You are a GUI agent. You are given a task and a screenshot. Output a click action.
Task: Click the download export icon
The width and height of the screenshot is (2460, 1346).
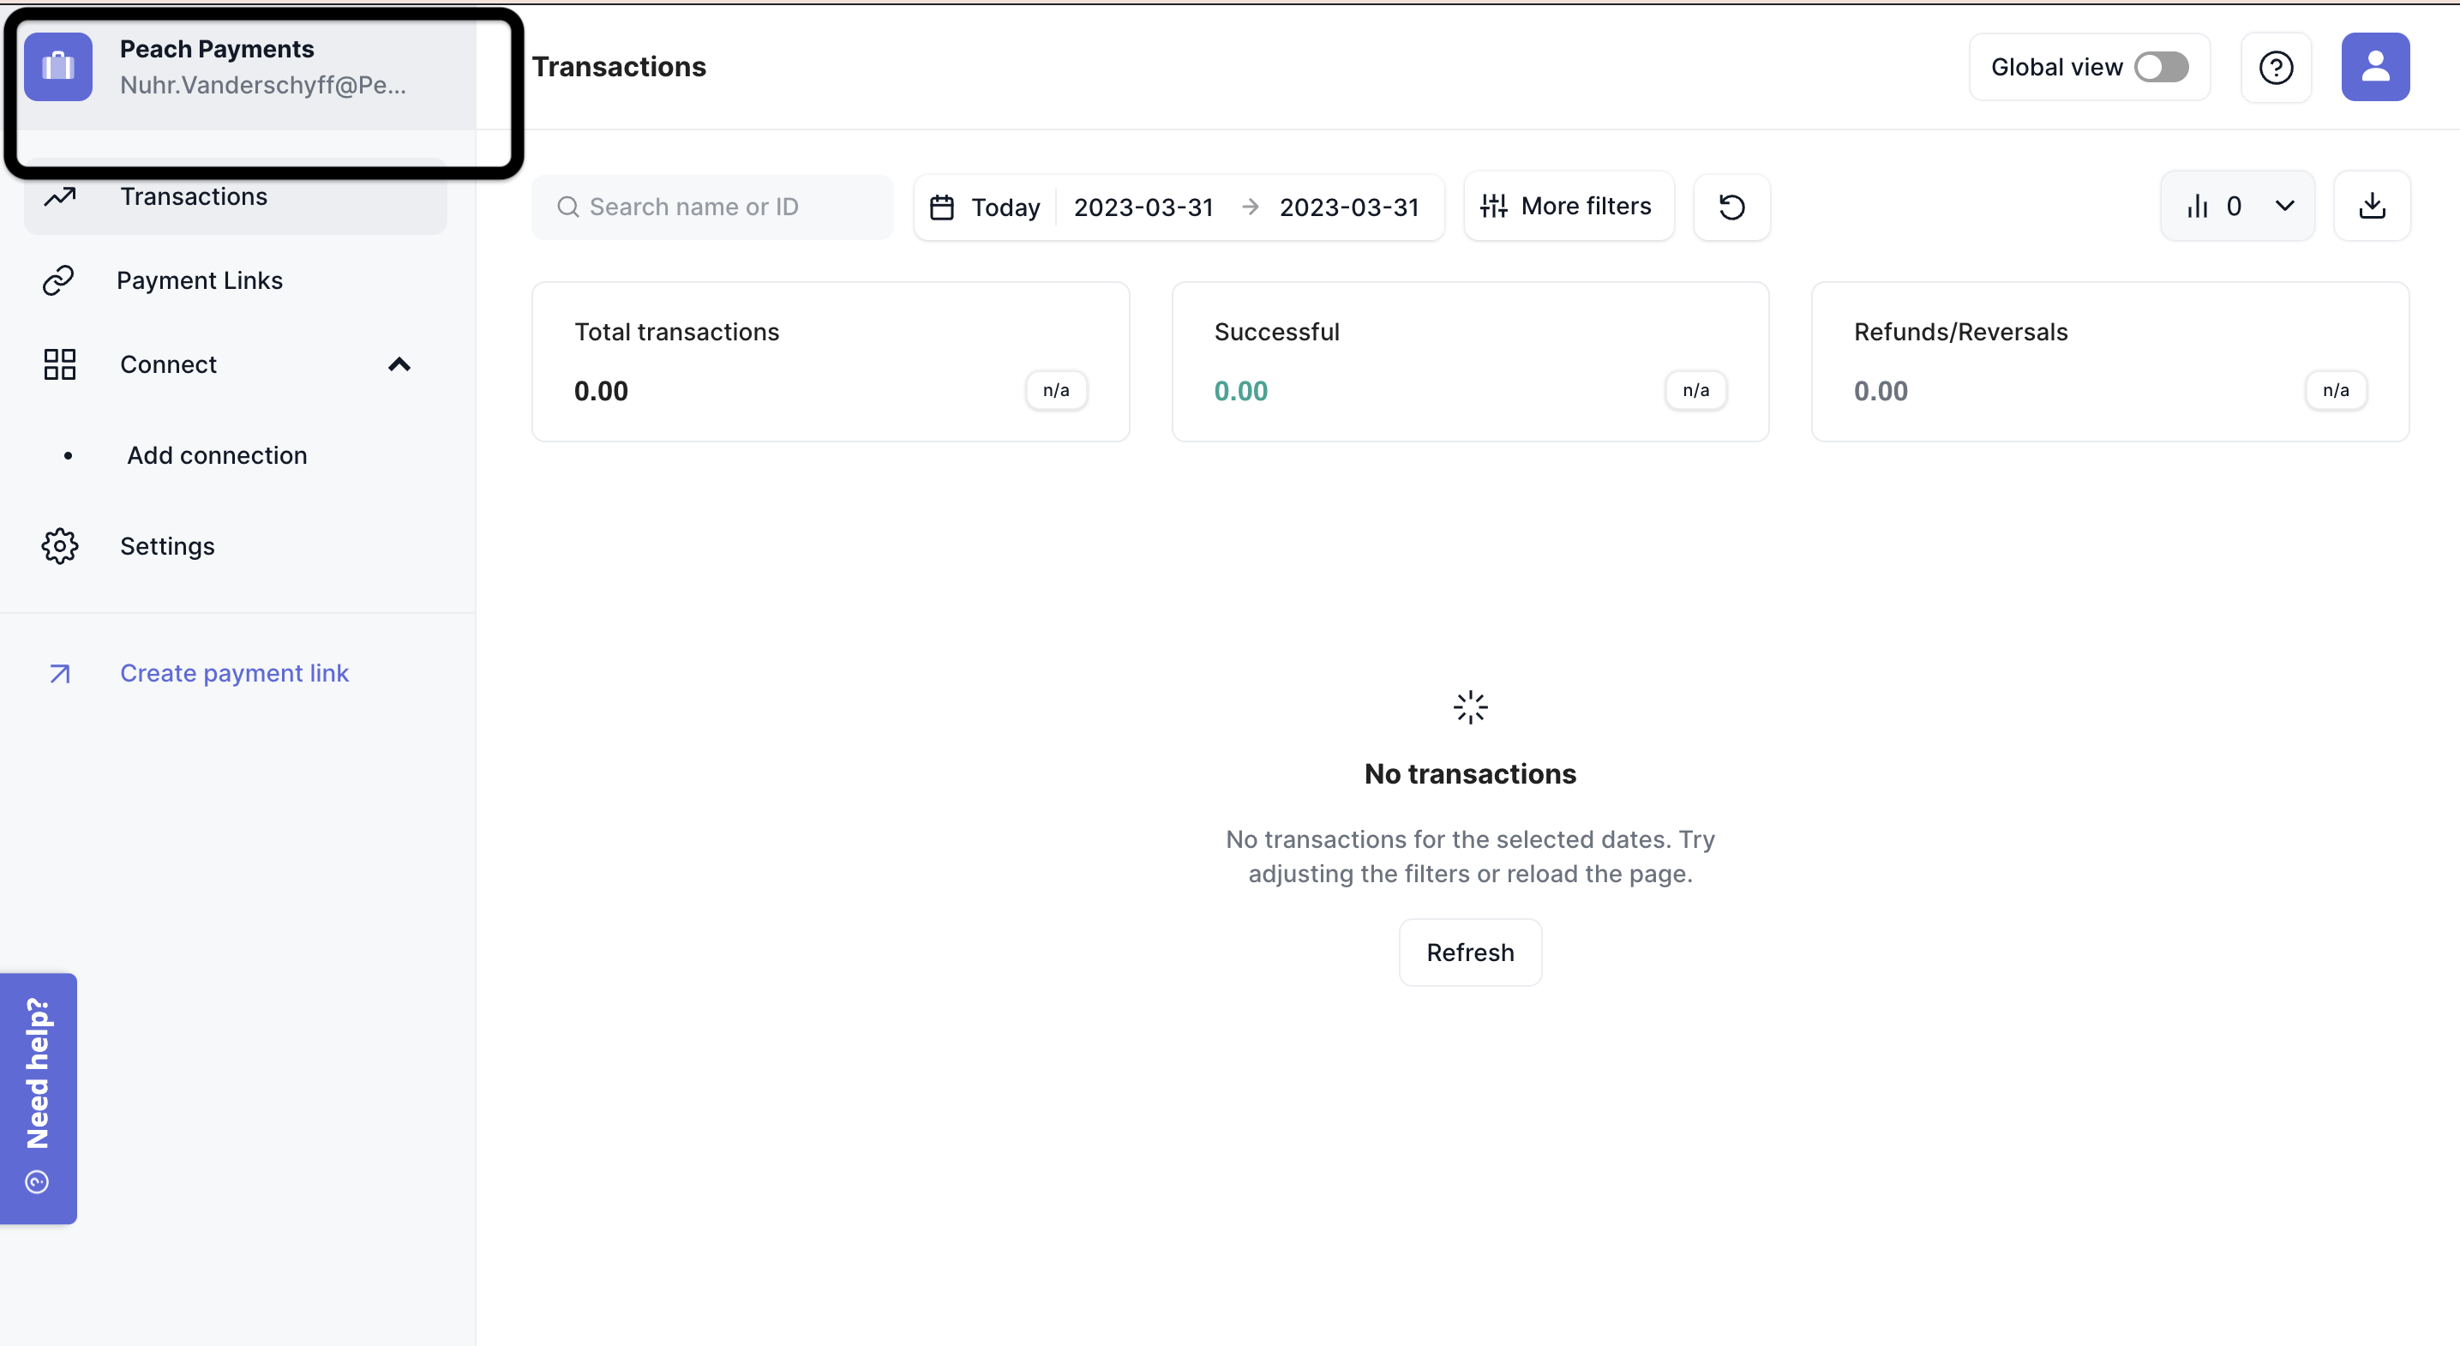tap(2371, 207)
